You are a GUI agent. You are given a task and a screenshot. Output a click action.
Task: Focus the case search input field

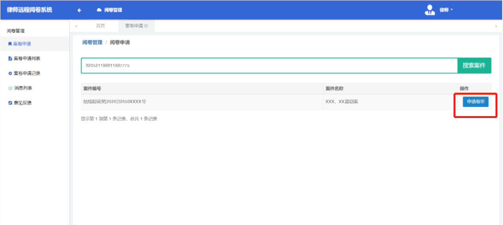coord(269,66)
